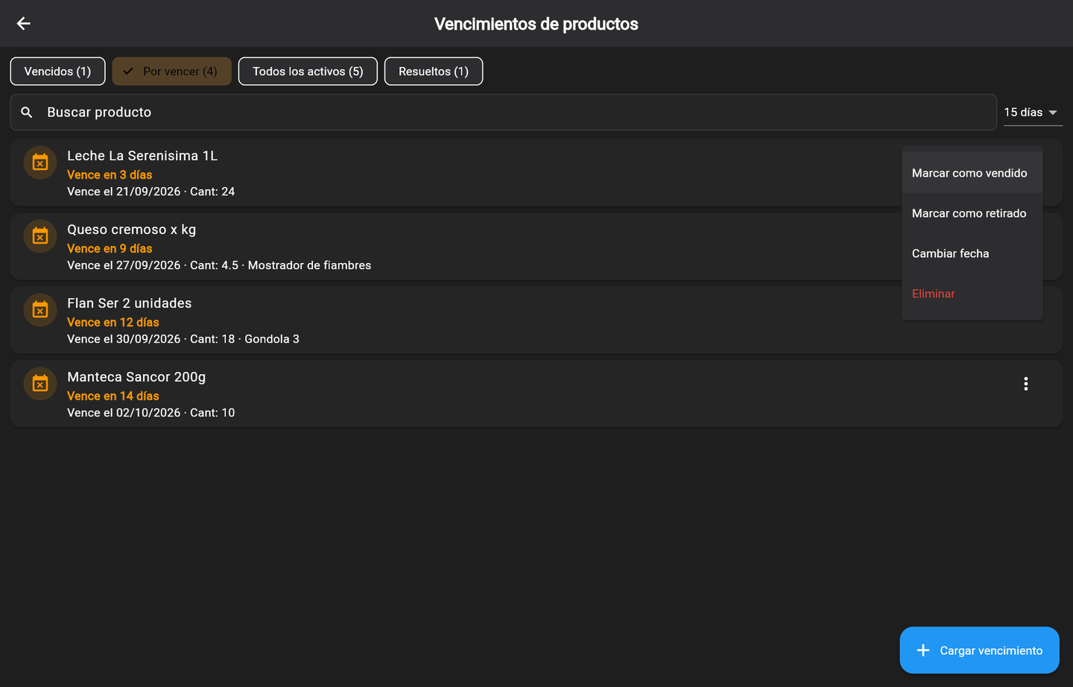This screenshot has width=1073, height=687.
Task: Click the calendar icon for Queso cremoso
Action: pyautogui.click(x=40, y=236)
